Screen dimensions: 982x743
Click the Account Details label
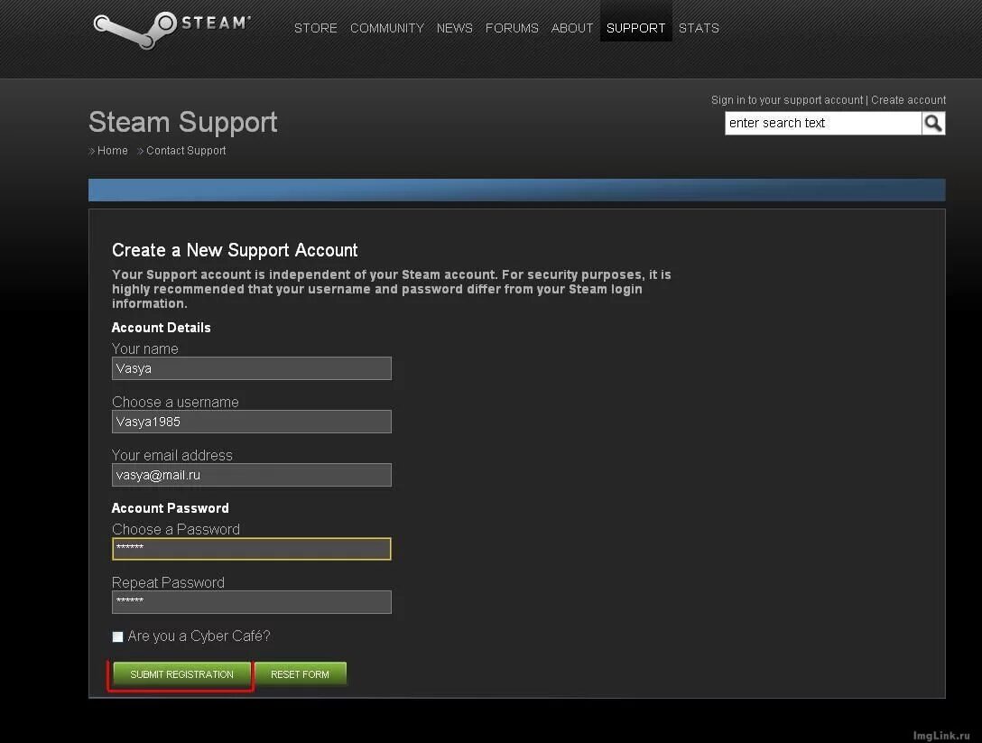click(161, 328)
